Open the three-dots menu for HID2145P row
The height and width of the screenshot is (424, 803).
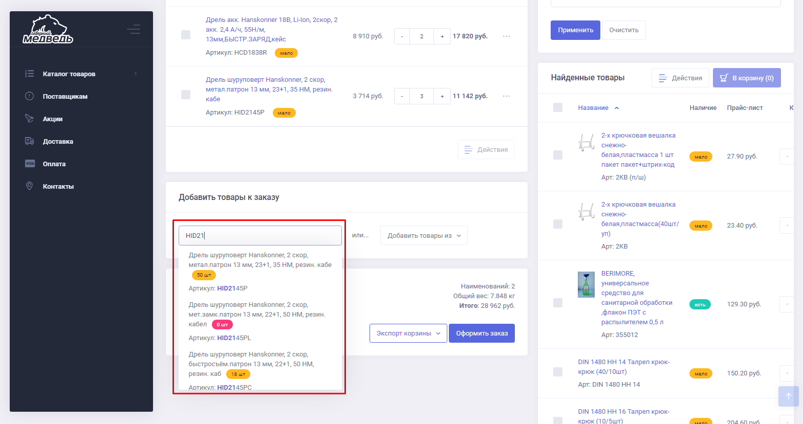tap(506, 96)
